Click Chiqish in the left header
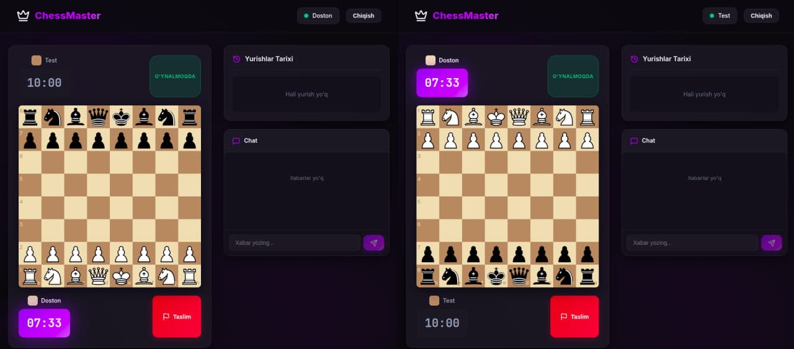This screenshot has width=794, height=349. (364, 15)
